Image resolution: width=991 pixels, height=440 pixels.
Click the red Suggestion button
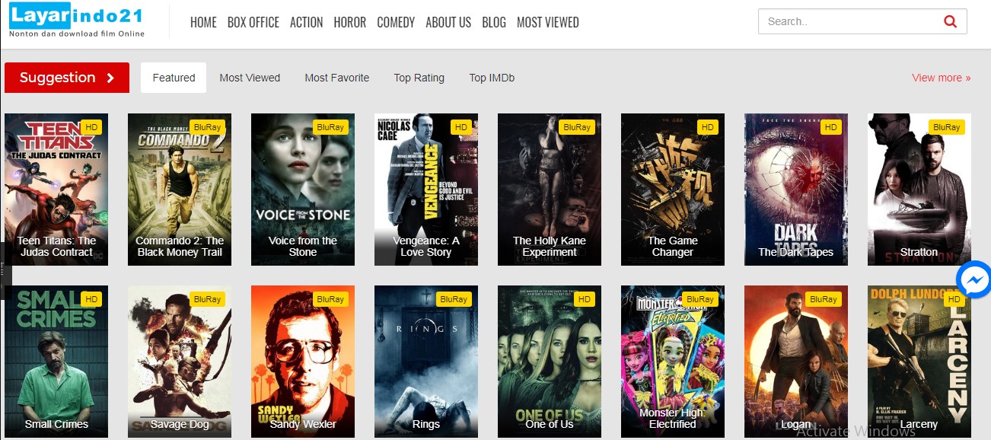pos(67,78)
